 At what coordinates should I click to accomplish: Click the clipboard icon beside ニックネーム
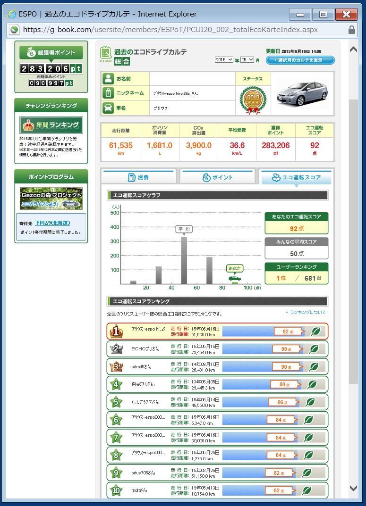tap(108, 93)
